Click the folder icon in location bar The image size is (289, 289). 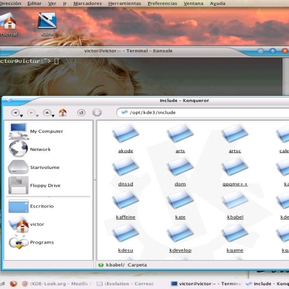pos(124,112)
